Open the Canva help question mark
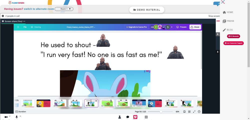Viewport: 250px width, 120px height. click(199, 112)
